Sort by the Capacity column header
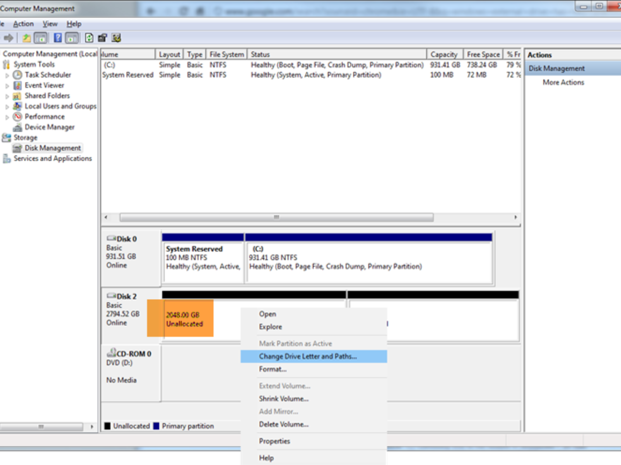 click(x=444, y=54)
